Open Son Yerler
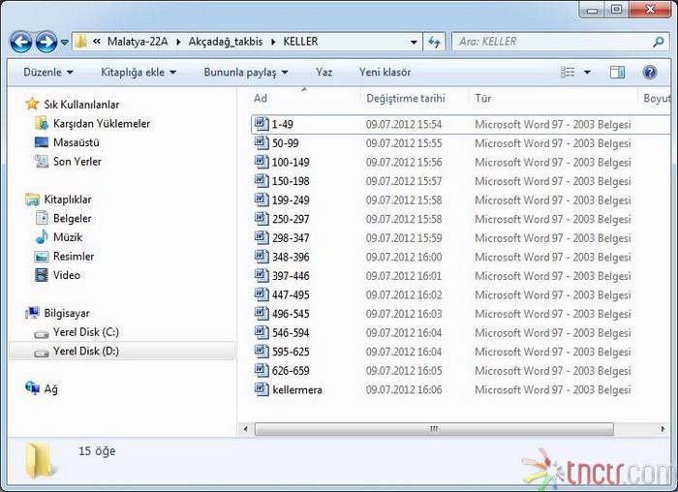This screenshot has width=678, height=492. pos(77,162)
